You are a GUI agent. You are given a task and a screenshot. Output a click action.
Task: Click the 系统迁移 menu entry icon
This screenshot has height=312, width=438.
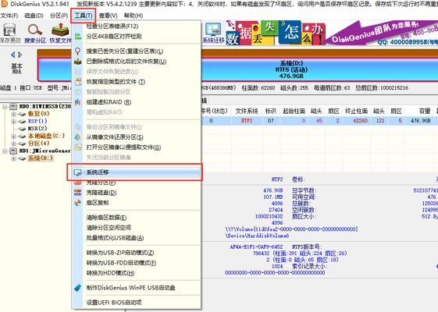coord(78,172)
